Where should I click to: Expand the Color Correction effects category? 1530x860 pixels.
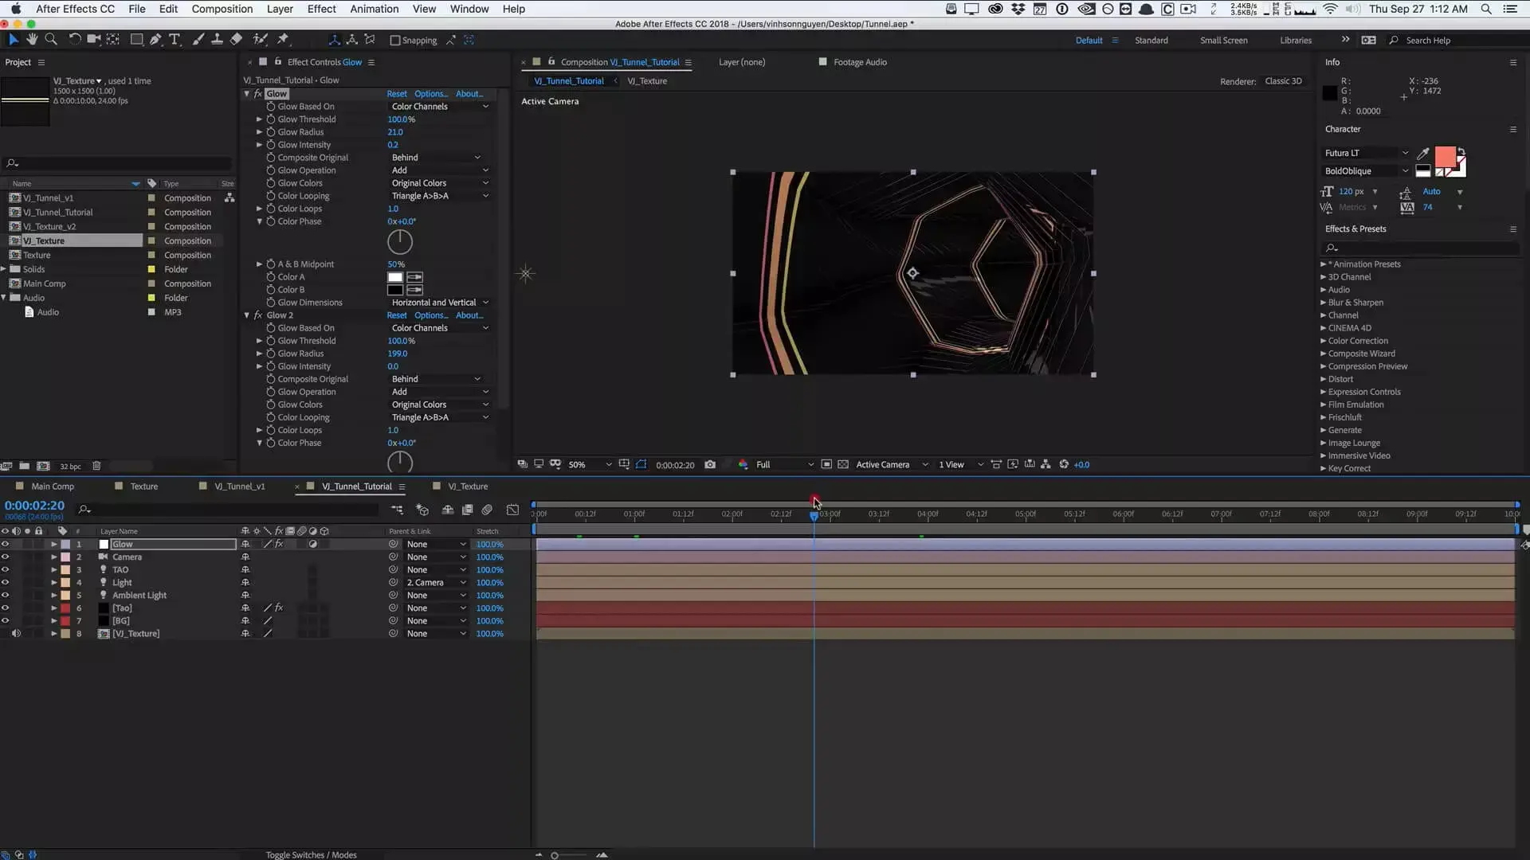pyautogui.click(x=1324, y=341)
